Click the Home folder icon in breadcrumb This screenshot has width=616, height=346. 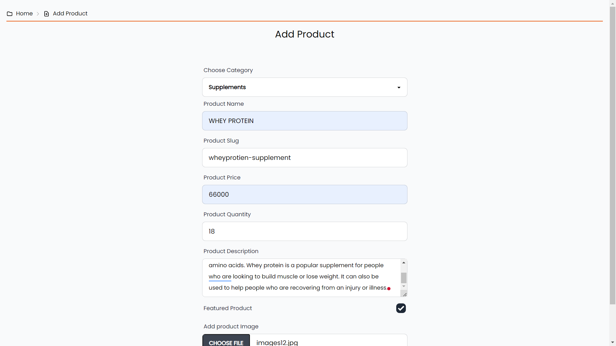click(x=10, y=14)
